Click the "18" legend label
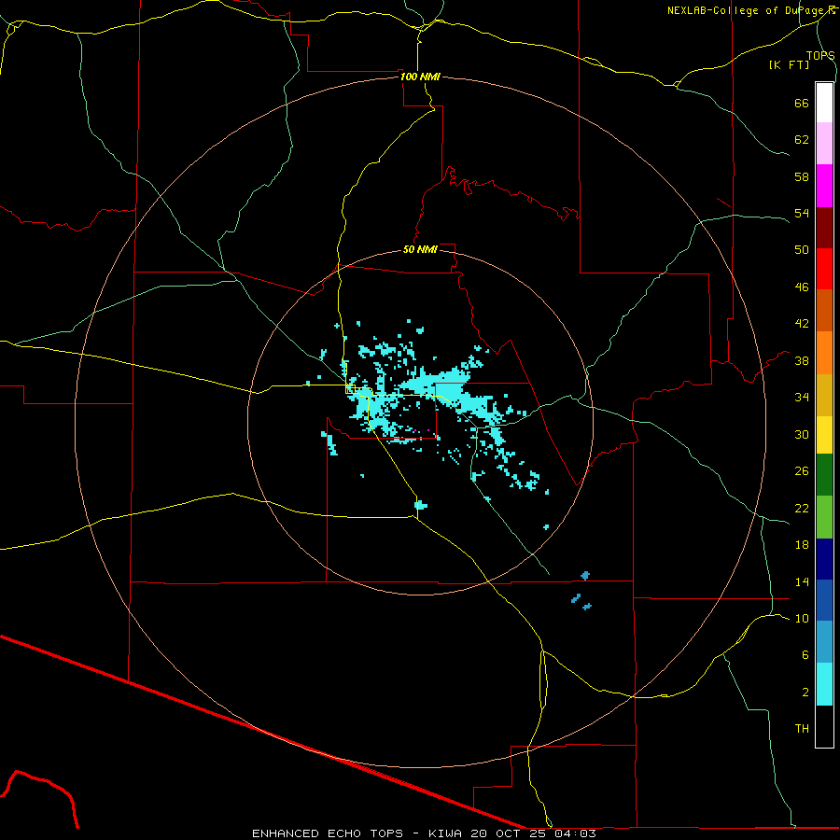The image size is (840, 840). pyautogui.click(x=802, y=545)
